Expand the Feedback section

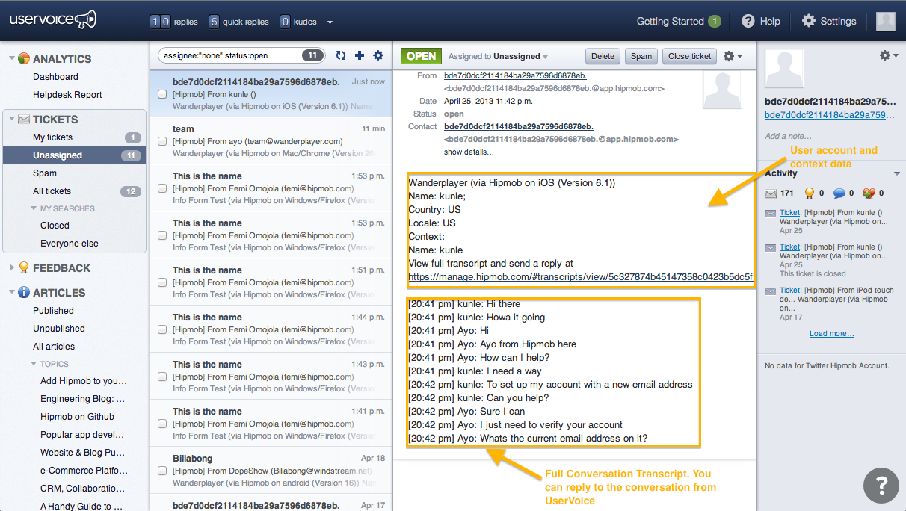coord(11,267)
